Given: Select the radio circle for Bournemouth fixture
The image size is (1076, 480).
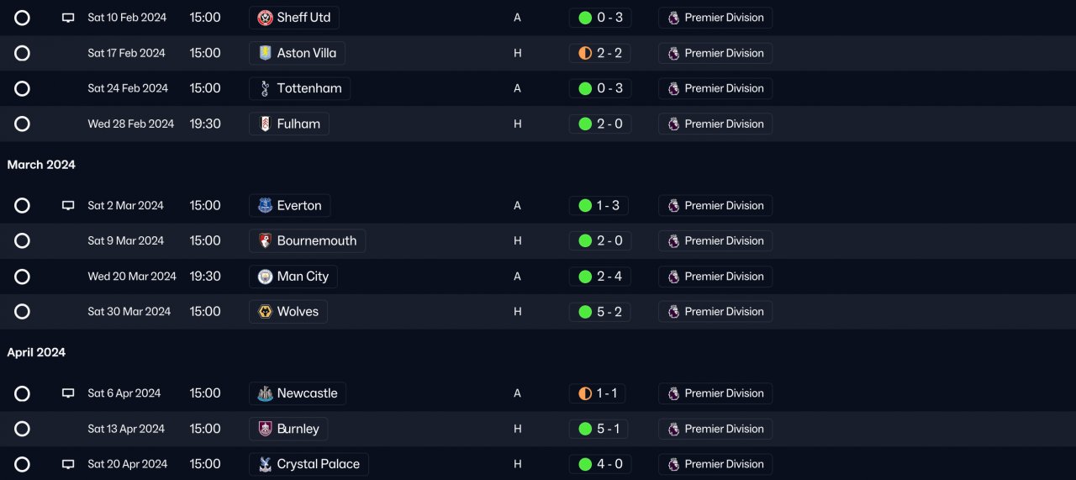Looking at the screenshot, I should coord(23,241).
